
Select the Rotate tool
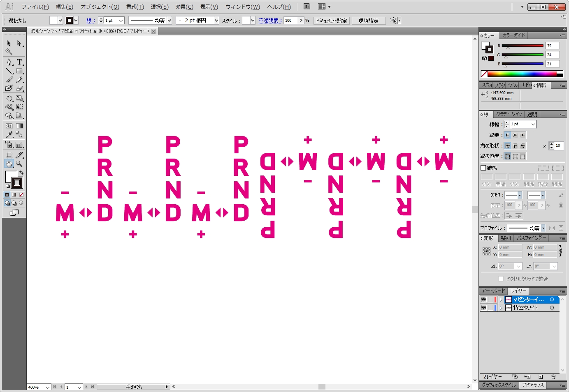click(x=9, y=99)
